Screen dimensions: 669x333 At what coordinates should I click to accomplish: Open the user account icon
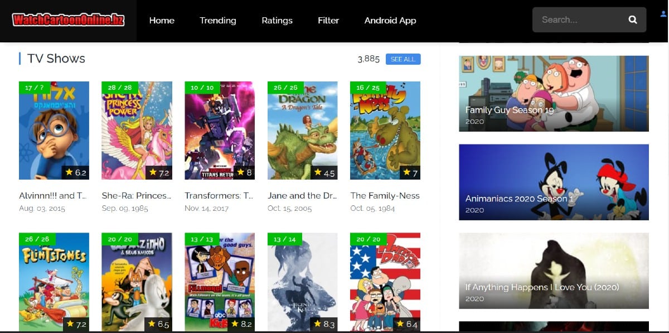click(x=663, y=14)
